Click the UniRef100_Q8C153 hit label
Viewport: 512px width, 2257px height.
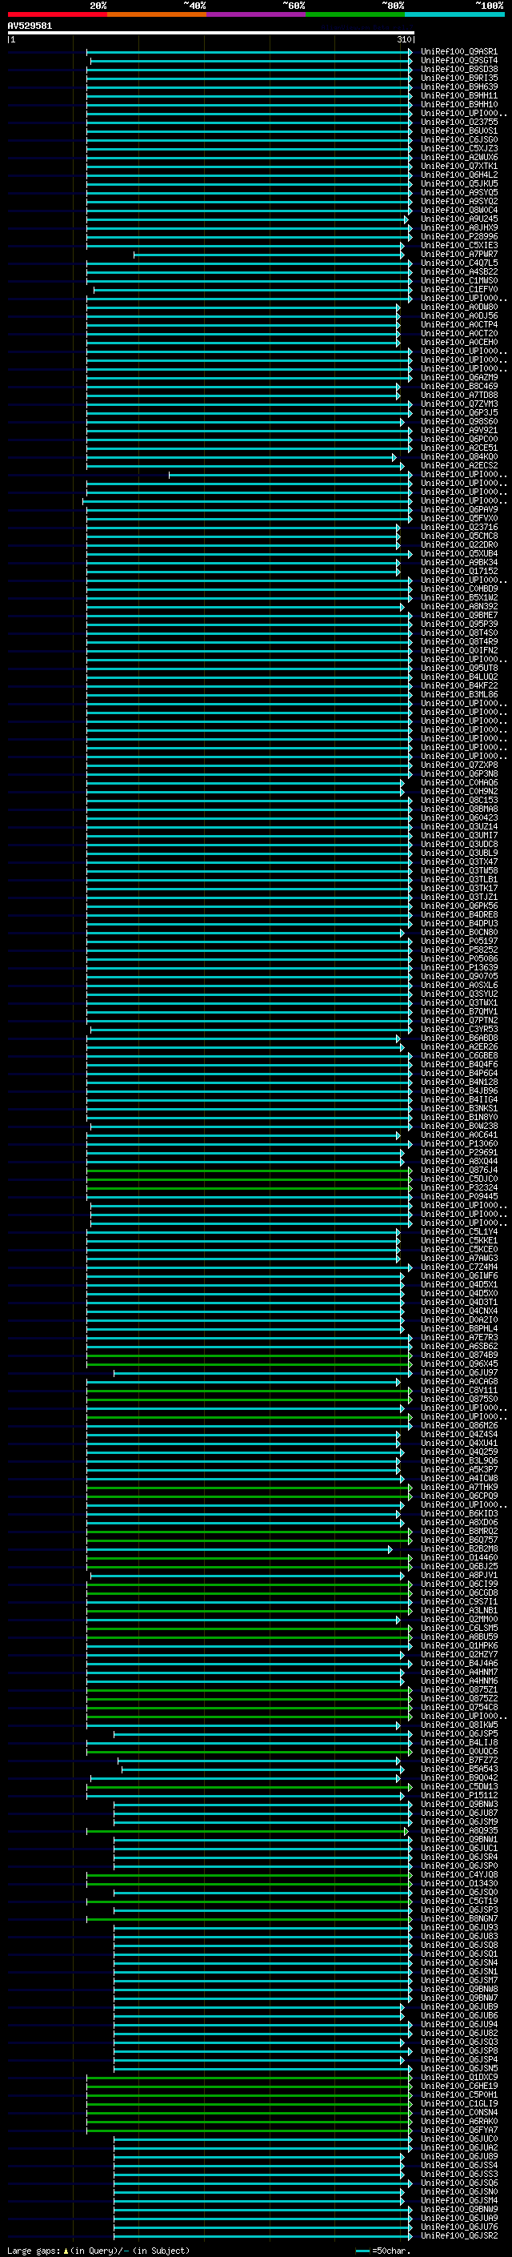click(x=458, y=801)
